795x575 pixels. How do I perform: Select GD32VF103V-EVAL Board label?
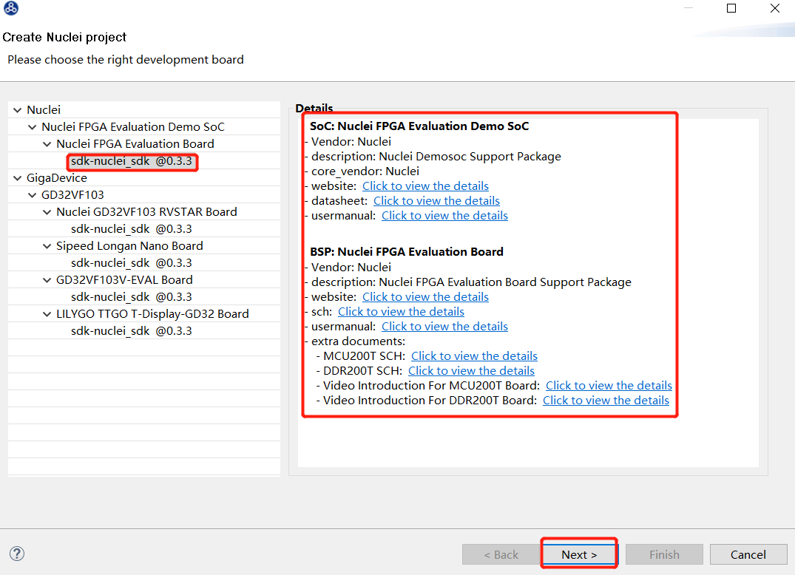tap(124, 279)
